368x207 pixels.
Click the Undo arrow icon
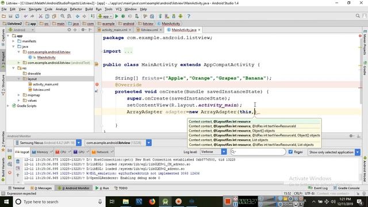coord(25,16)
